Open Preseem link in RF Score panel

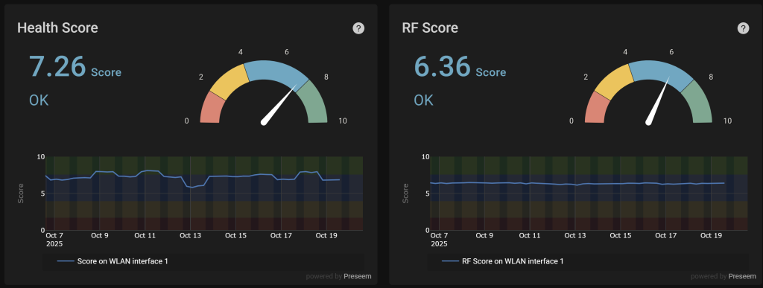point(742,276)
